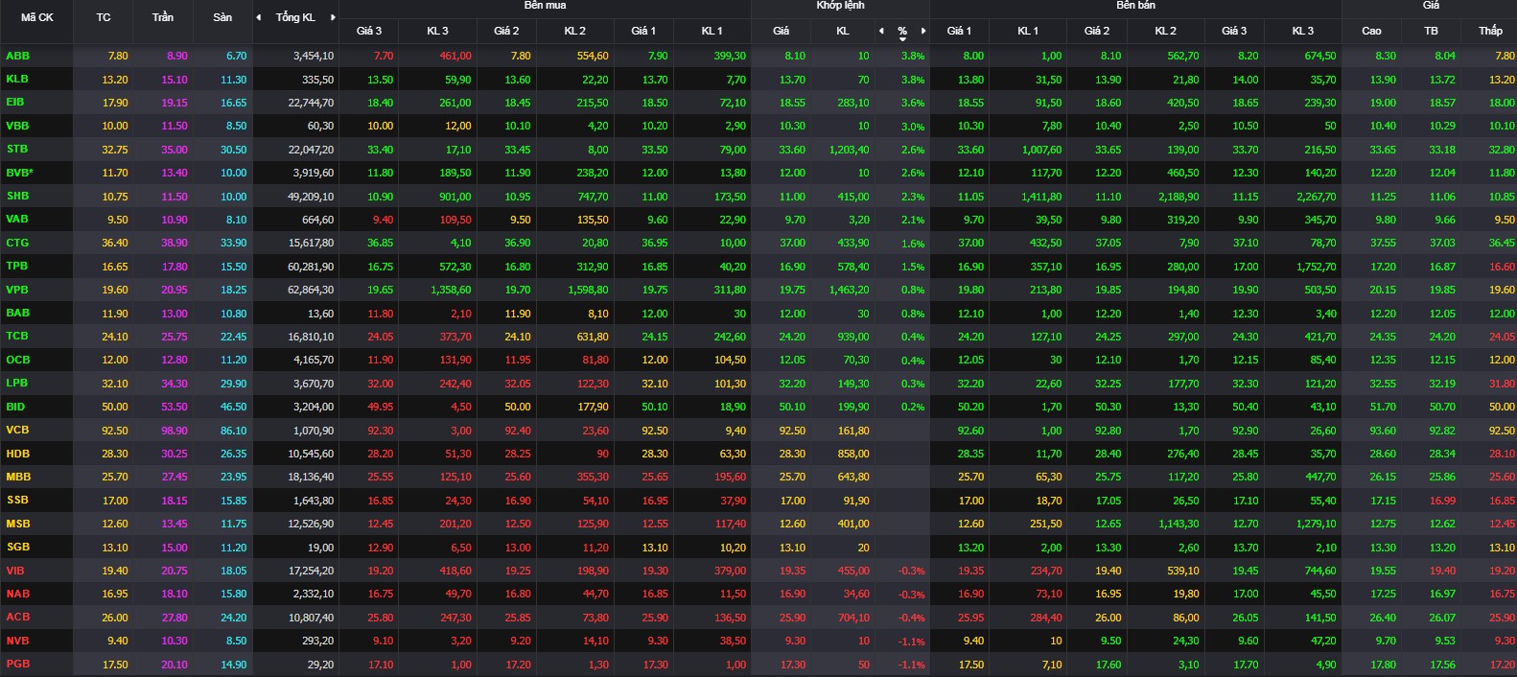
Task: Open the EIB stock symbol
Action: click(15, 102)
